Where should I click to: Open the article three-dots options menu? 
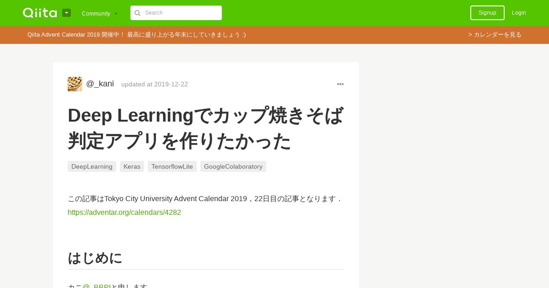[340, 84]
